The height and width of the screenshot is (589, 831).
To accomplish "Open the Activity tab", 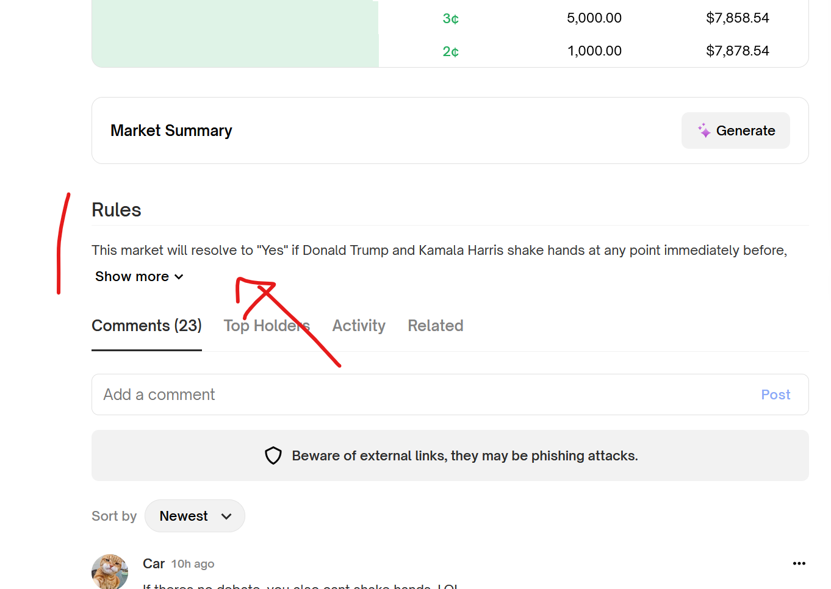I will (x=359, y=326).
